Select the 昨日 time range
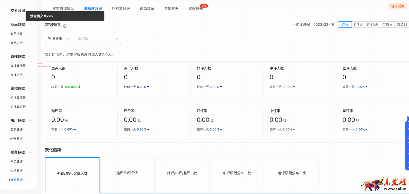 pyautogui.click(x=345, y=25)
